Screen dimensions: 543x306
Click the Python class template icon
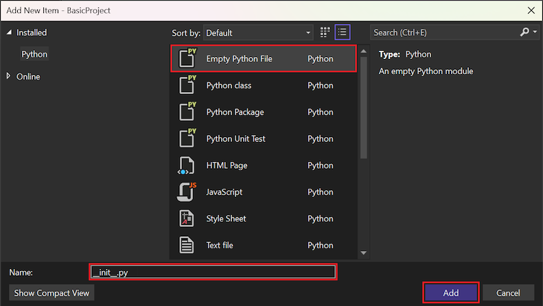(187, 85)
